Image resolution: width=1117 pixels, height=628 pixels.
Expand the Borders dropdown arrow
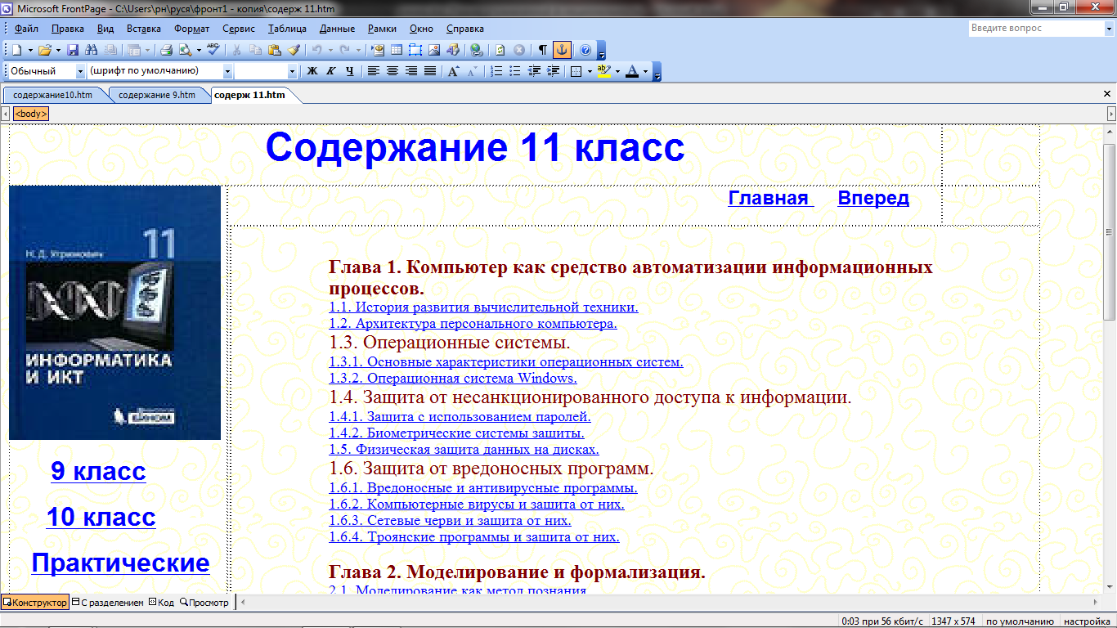click(x=590, y=71)
